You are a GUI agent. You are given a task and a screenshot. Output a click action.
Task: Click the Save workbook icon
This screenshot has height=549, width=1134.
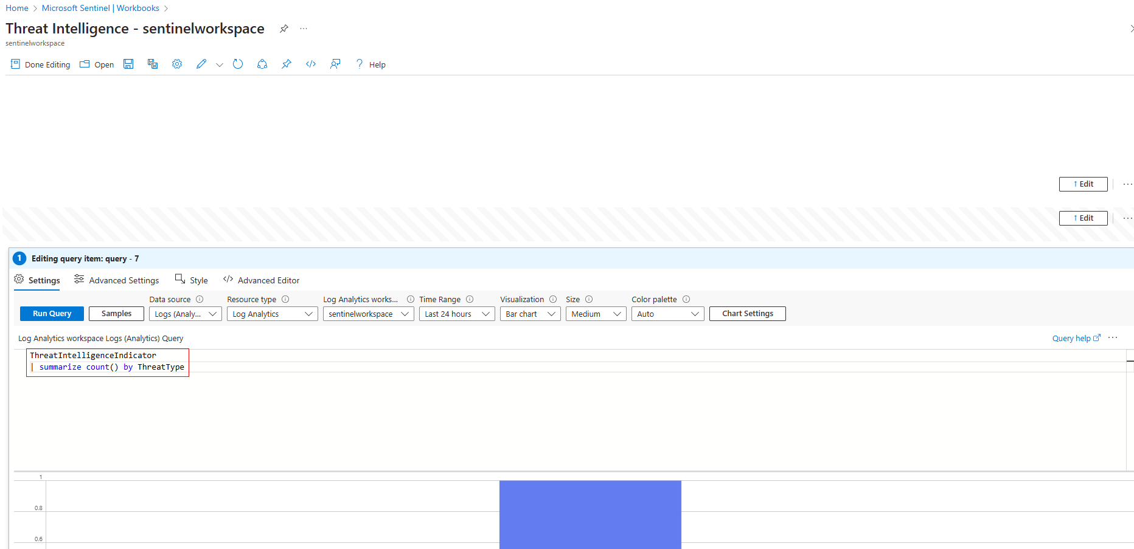click(x=128, y=64)
